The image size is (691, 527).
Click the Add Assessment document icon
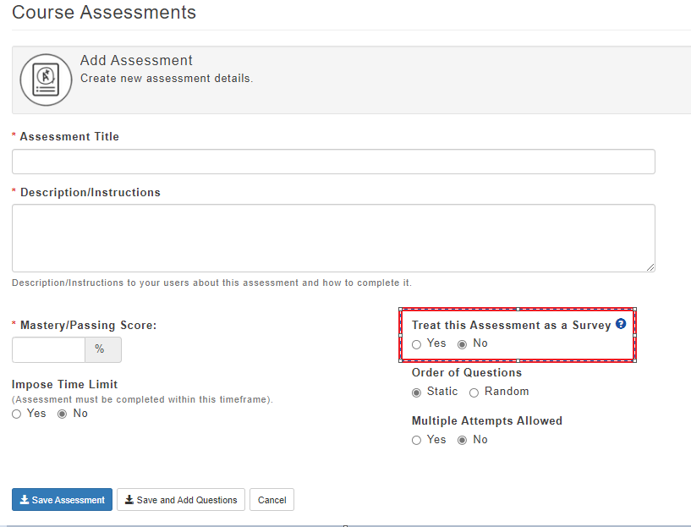click(x=46, y=80)
